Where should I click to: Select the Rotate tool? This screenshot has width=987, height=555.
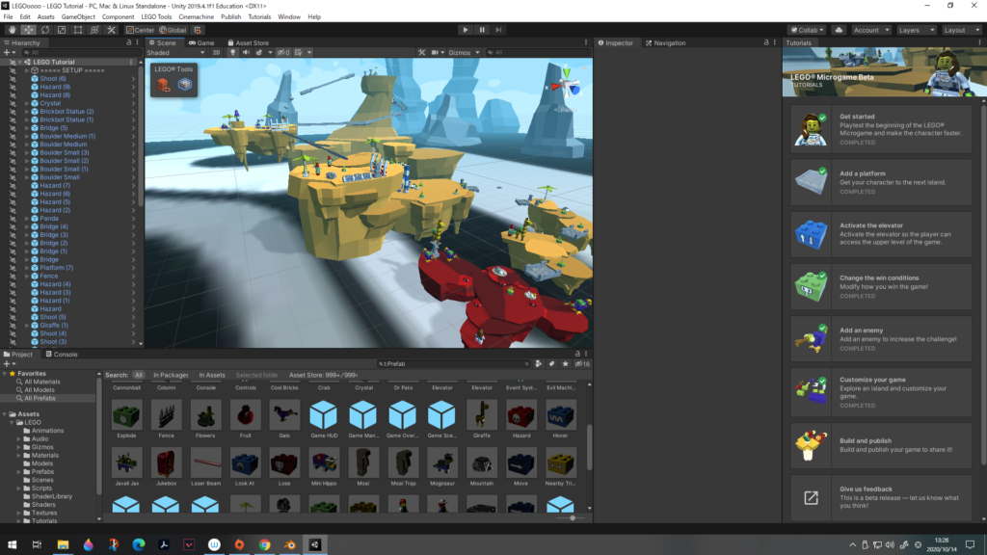[x=44, y=30]
